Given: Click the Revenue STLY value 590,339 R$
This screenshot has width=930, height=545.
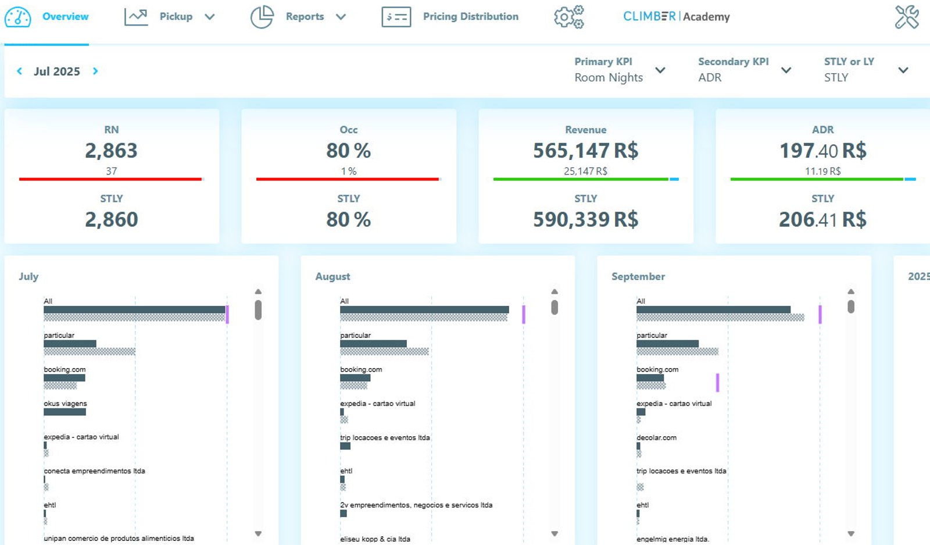Looking at the screenshot, I should [586, 219].
